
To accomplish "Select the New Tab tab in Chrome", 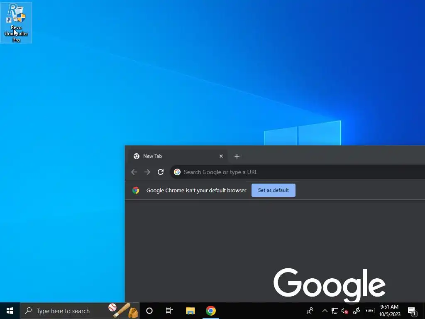I will pos(178,156).
